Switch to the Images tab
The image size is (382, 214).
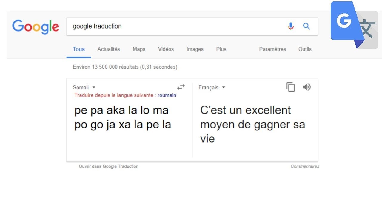tap(195, 49)
